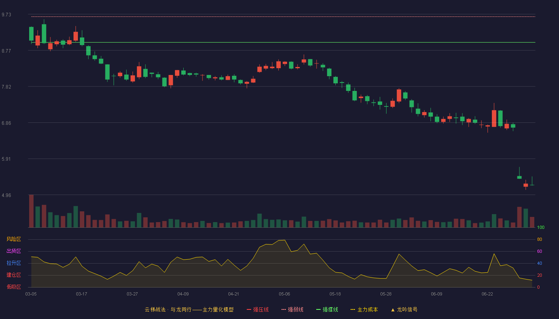Screen dimensions: 559x319
Task: Click the 06-09 date label
Action: (436, 294)
